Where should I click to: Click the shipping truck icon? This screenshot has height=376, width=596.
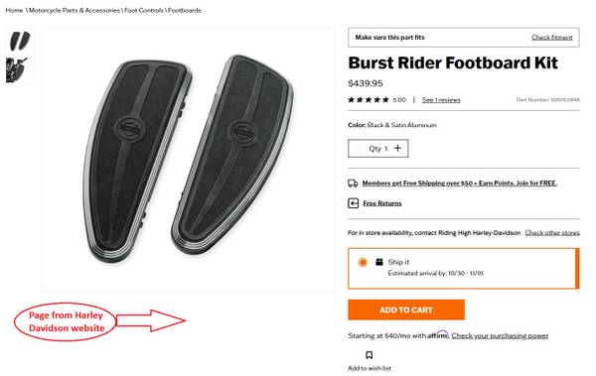(353, 184)
